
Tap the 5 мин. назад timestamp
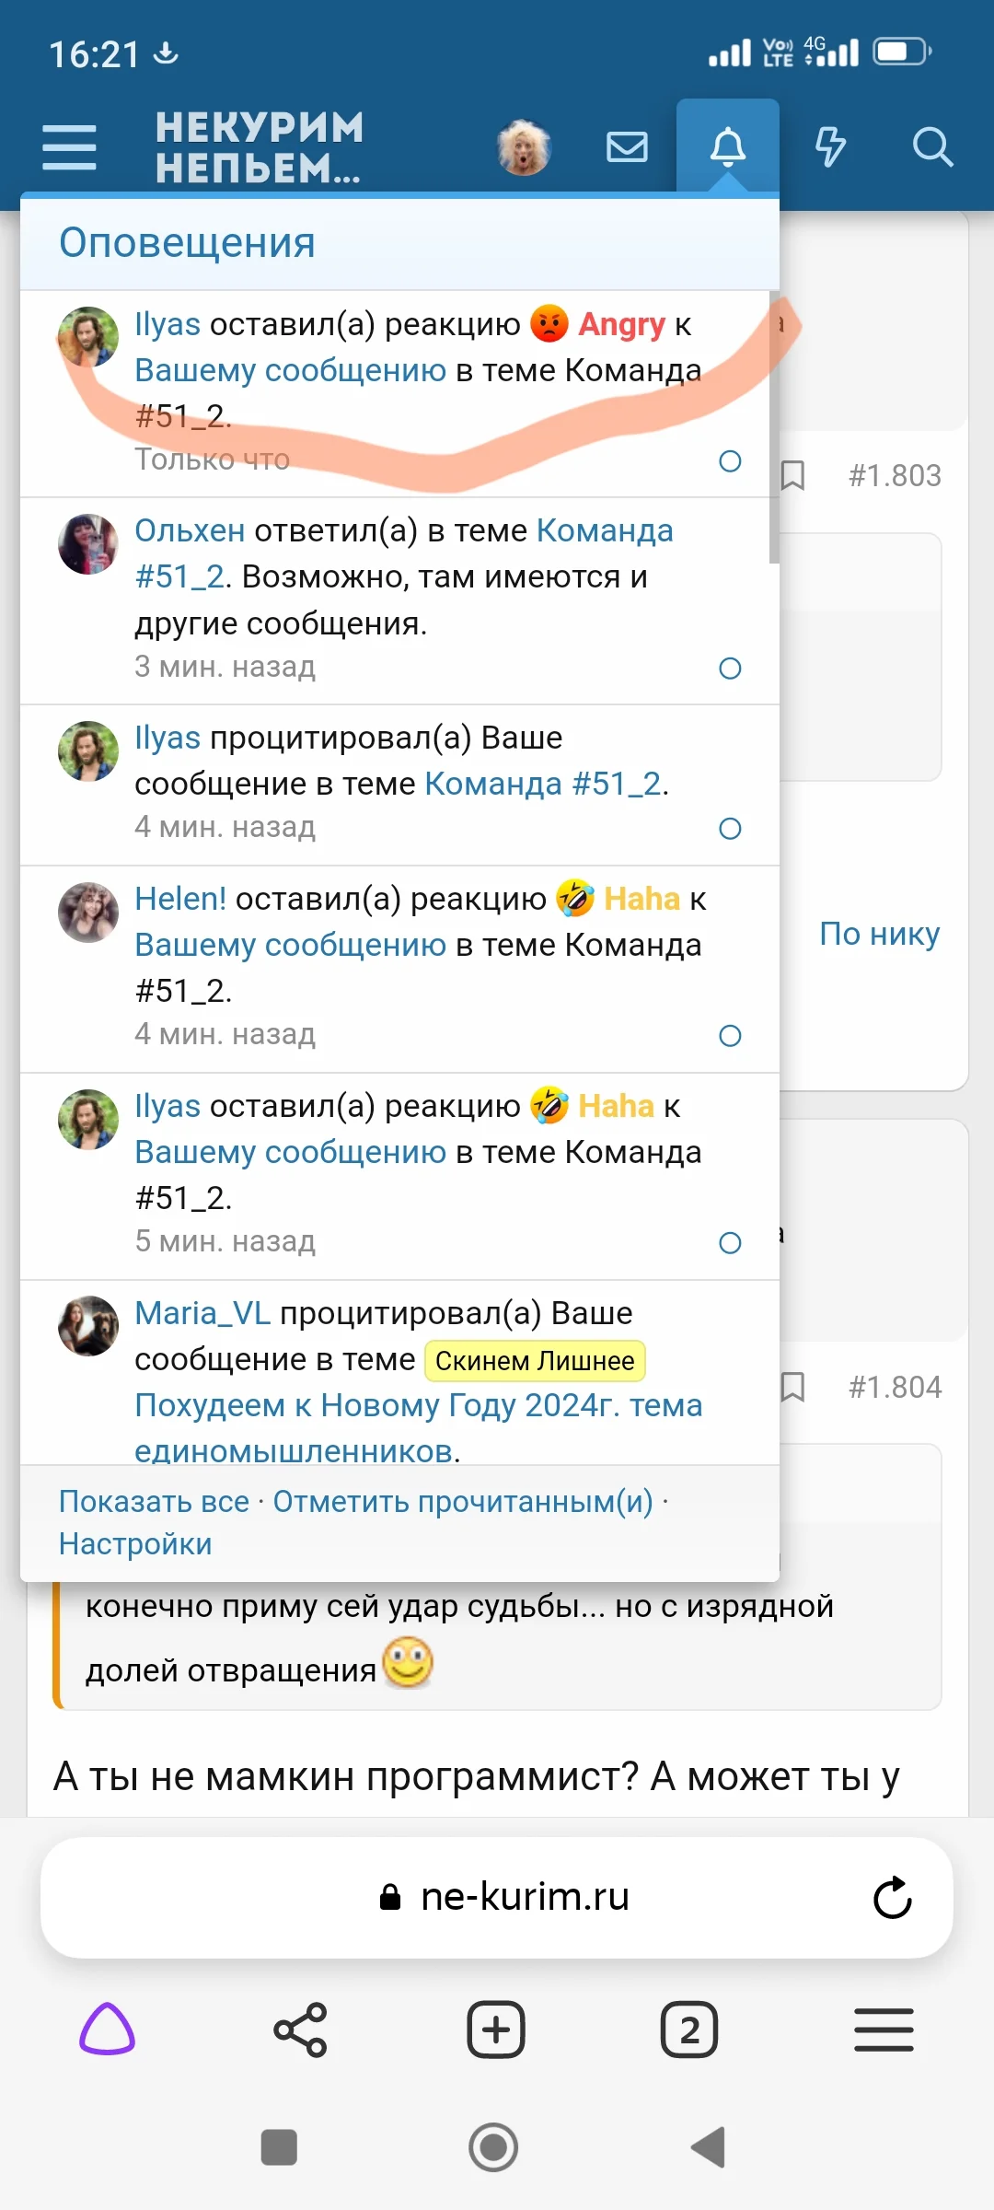225,1241
